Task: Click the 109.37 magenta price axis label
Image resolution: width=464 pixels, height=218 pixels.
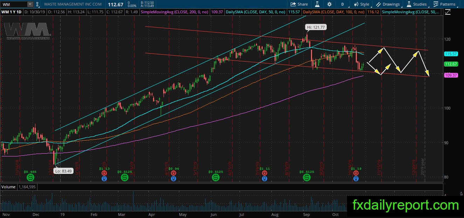Action: tap(451, 75)
